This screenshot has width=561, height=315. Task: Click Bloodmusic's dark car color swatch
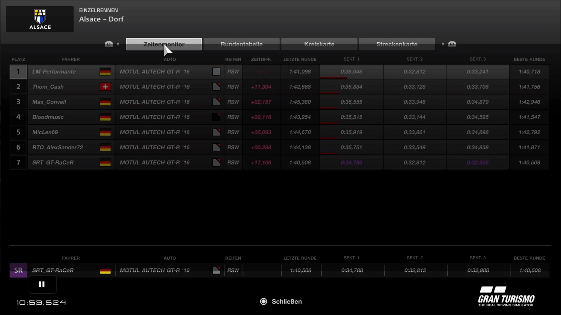coord(216,117)
